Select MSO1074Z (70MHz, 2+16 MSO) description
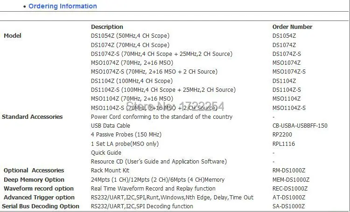This screenshot has width=350, height=212. pos(132,63)
